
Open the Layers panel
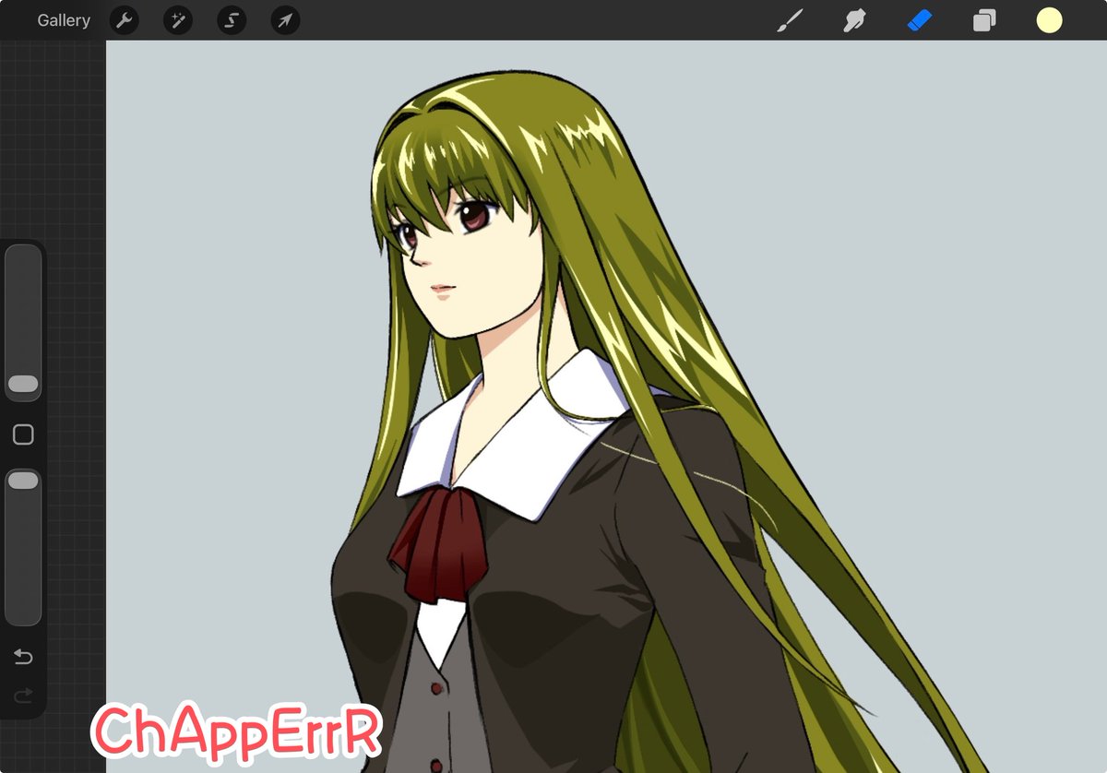click(984, 20)
